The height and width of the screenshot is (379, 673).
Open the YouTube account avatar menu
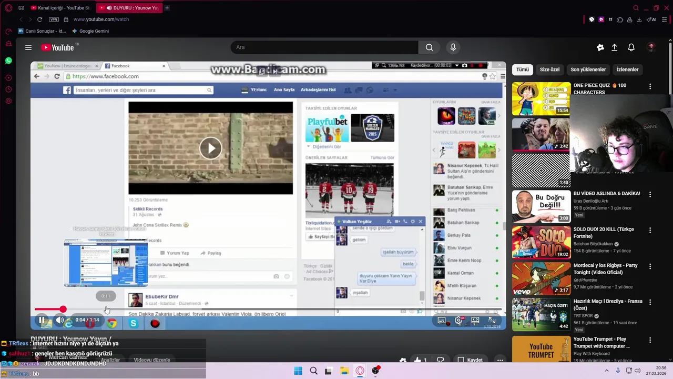click(651, 47)
